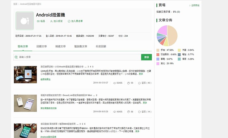This screenshot has width=228, height=138.
Task: Click the add to blacklist circle icon
Action: [69, 21]
